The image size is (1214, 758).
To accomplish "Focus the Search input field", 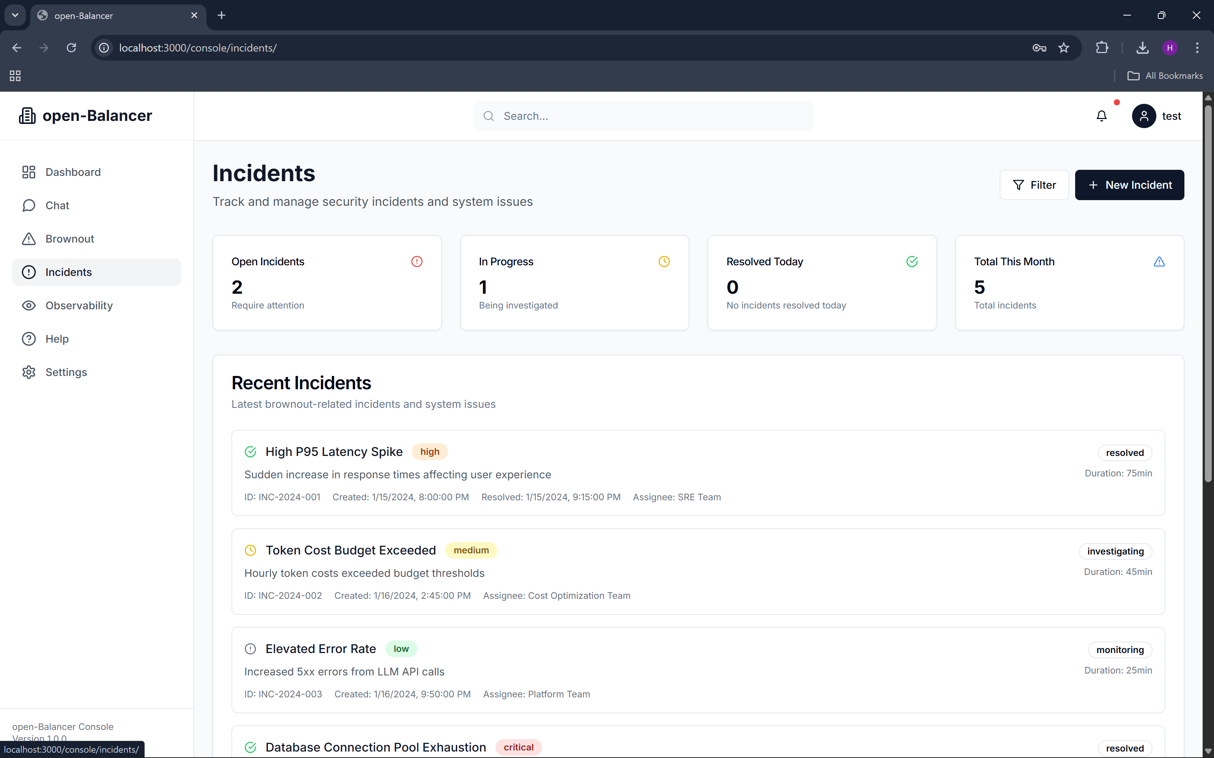I will tap(652, 116).
